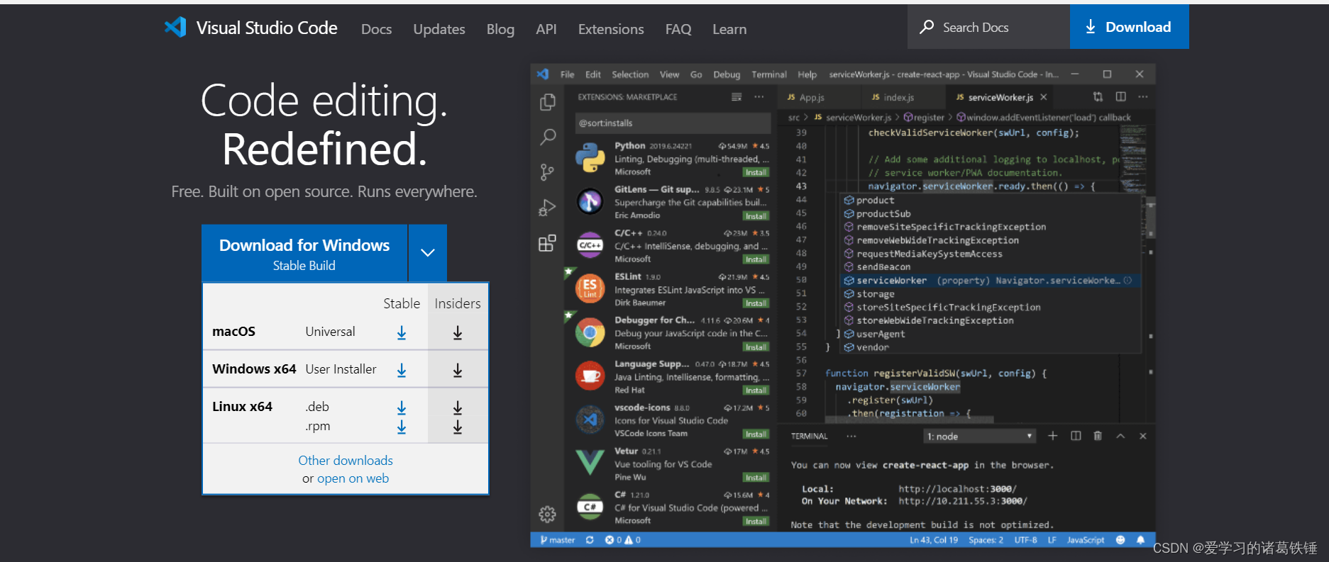Open the File menu in VS Code
This screenshot has height=562, width=1329.
point(567,74)
